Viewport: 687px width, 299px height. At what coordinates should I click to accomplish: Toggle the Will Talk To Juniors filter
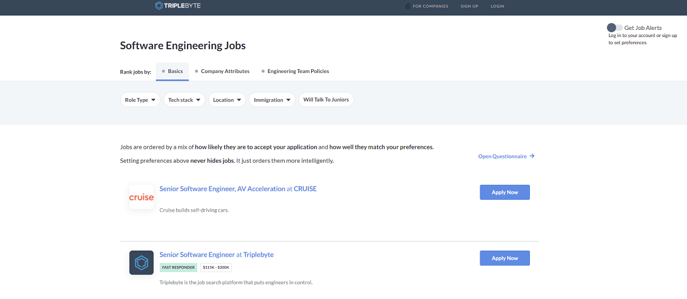(x=326, y=100)
